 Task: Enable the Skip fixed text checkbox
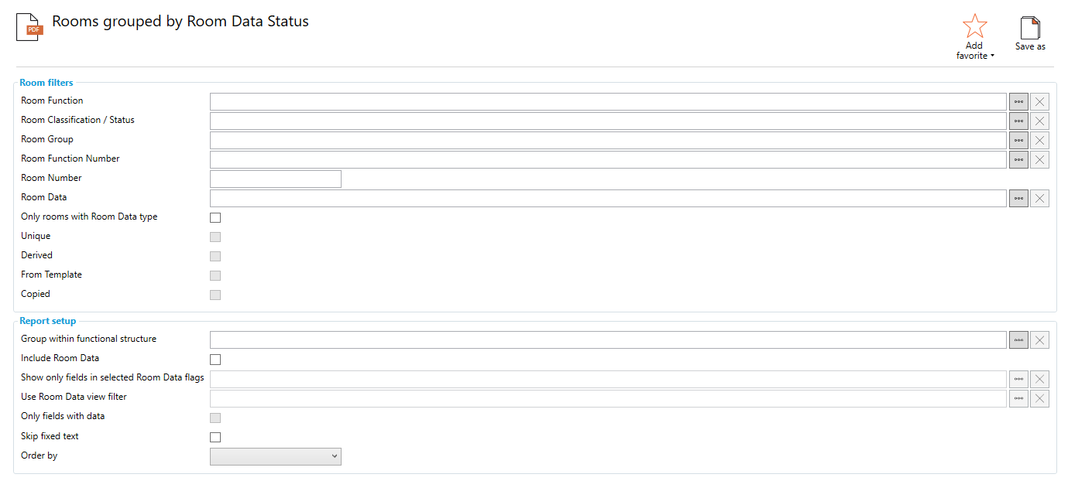[x=215, y=437]
